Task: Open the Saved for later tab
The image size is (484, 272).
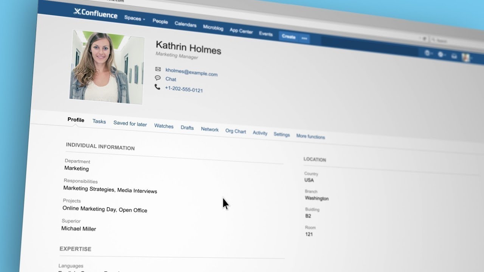Action: (x=130, y=124)
